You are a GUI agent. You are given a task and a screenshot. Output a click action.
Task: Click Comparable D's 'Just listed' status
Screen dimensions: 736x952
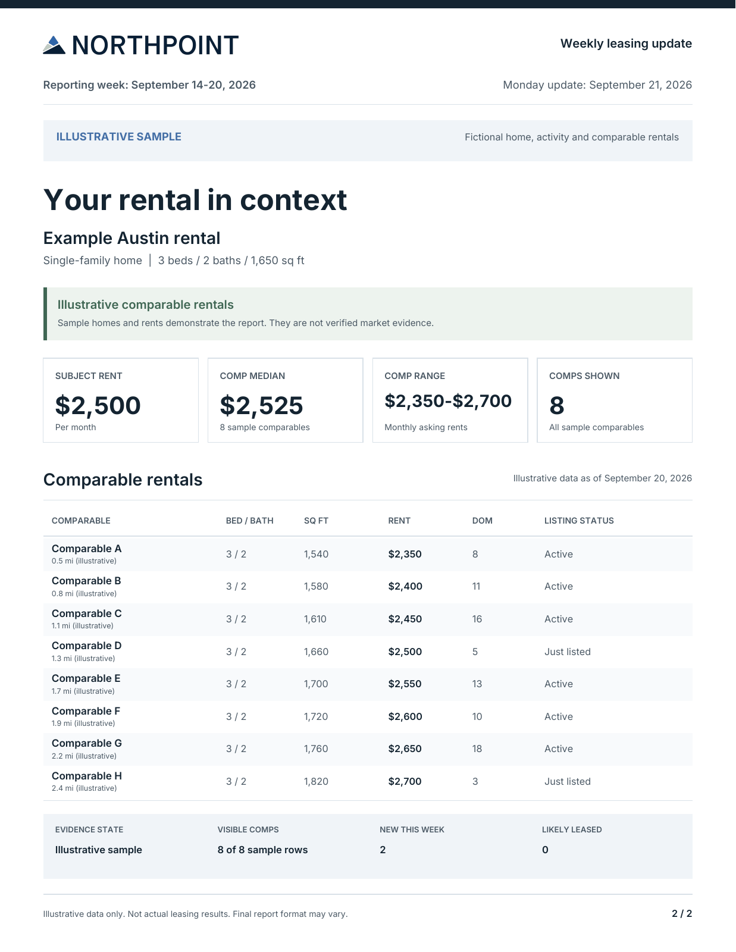tap(568, 652)
